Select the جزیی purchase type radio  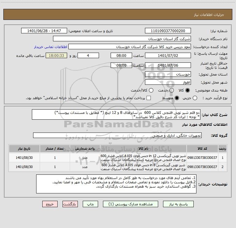pos(195,98)
